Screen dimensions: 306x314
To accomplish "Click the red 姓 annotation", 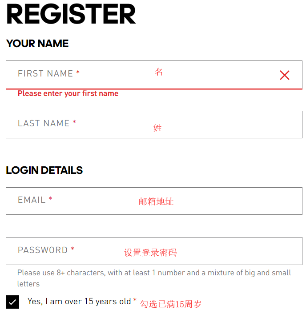I will [x=157, y=128].
